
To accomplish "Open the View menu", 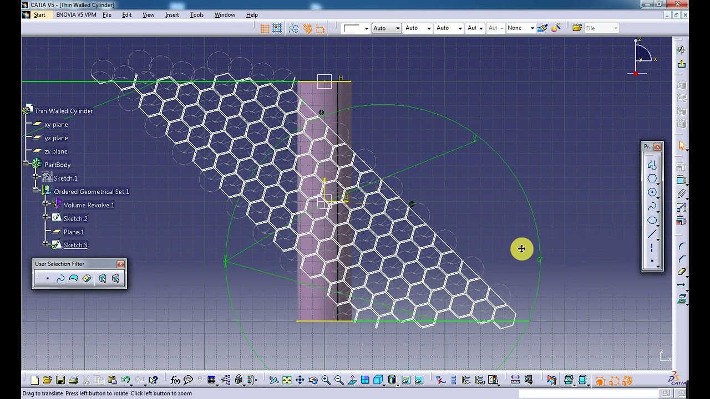I will click(x=148, y=15).
